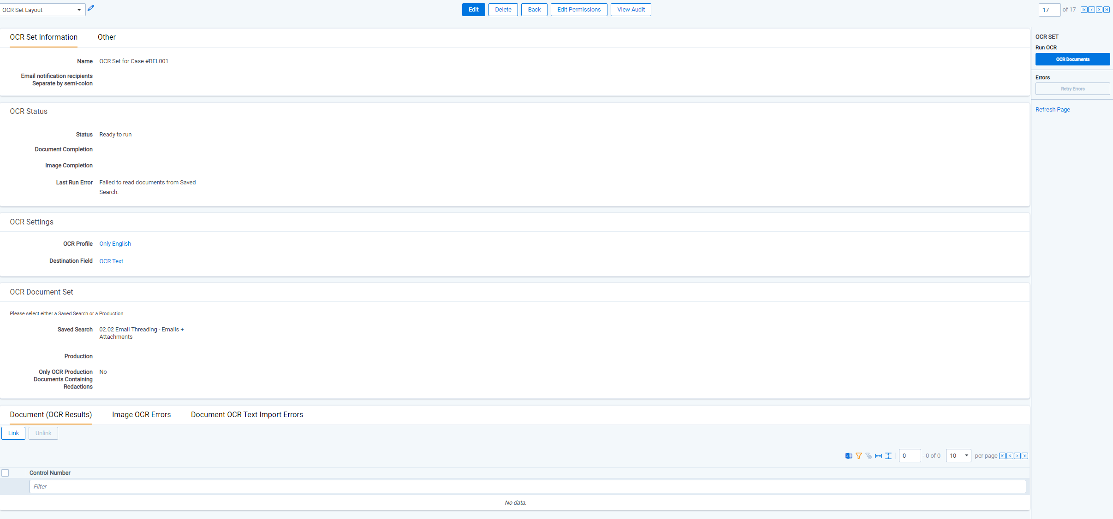Open the OCR Text destination field link
The height and width of the screenshot is (519, 1113).
tap(111, 261)
